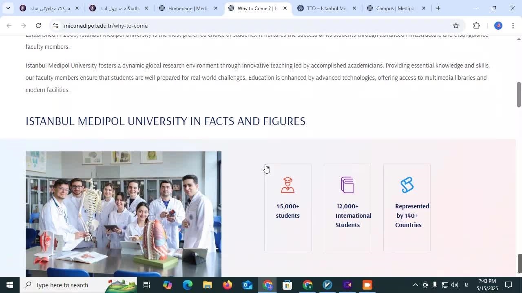Click the site information icon in address bar
This screenshot has width=522, height=293.
pos(56,26)
